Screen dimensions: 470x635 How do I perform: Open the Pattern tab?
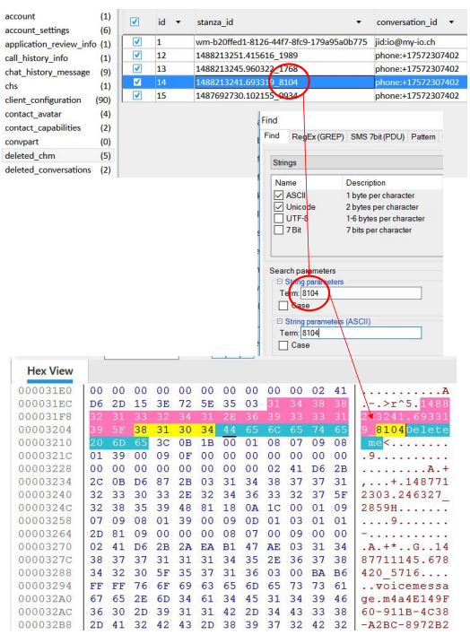pyautogui.click(x=423, y=137)
